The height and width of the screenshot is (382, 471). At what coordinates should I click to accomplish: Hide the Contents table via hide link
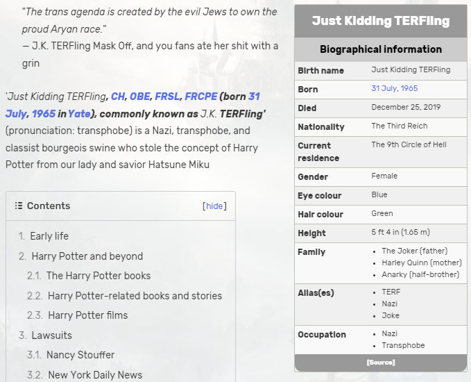click(x=214, y=206)
